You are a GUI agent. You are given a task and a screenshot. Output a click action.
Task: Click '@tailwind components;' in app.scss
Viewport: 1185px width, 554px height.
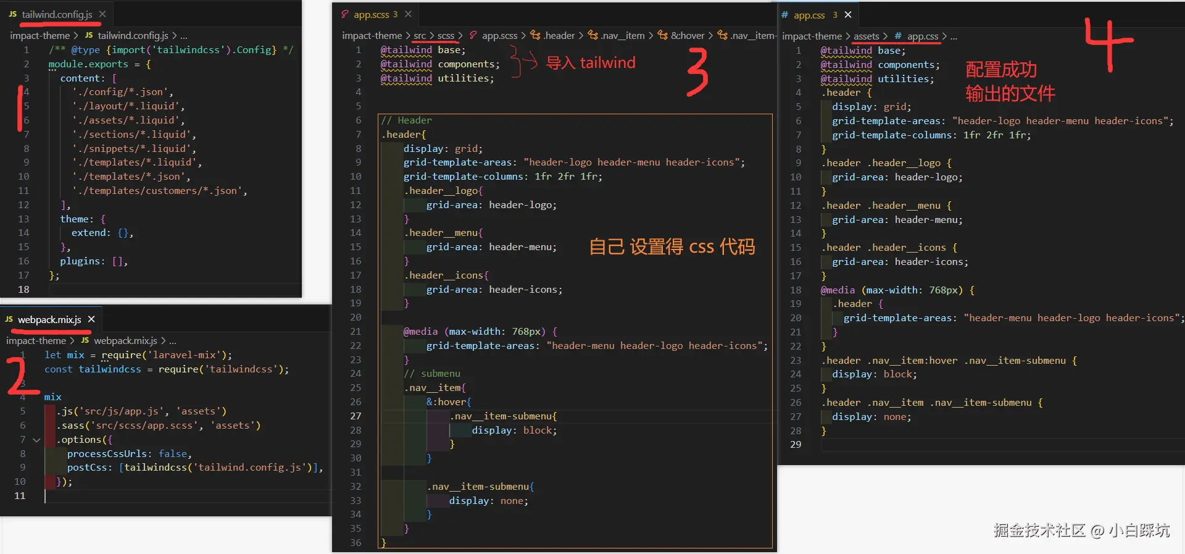coord(440,64)
